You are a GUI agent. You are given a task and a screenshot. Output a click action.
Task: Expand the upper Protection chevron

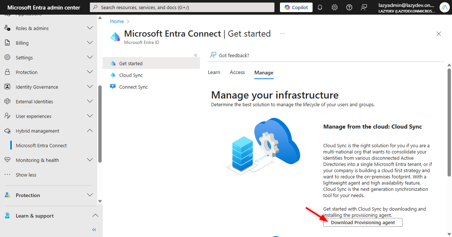point(90,72)
